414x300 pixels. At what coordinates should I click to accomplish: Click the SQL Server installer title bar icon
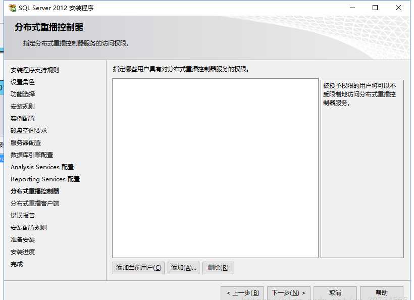click(12, 8)
